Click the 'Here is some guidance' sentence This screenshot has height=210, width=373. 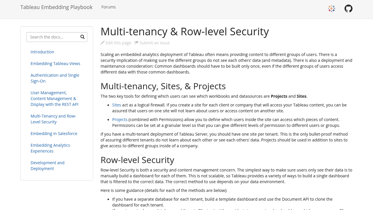point(164,190)
